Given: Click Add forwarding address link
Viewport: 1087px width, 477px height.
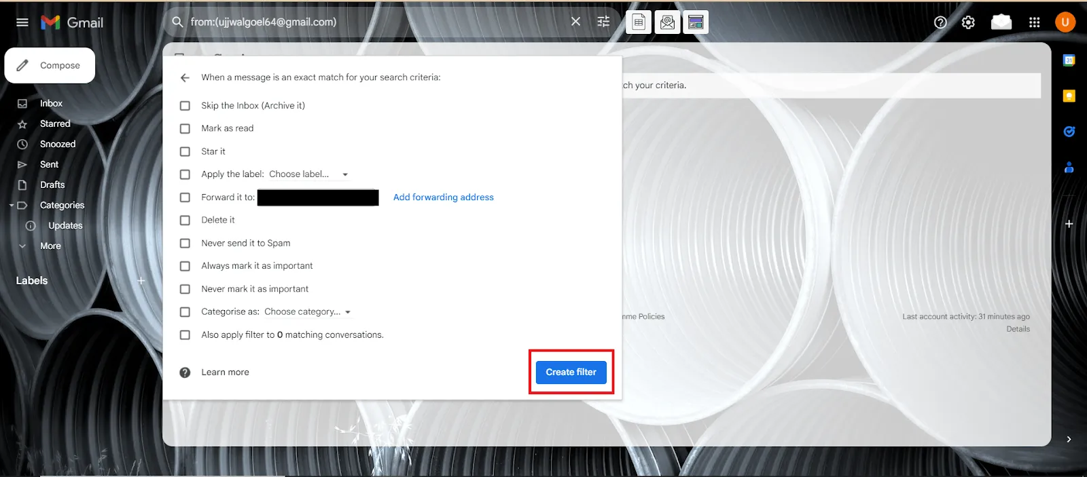Looking at the screenshot, I should click(x=444, y=197).
